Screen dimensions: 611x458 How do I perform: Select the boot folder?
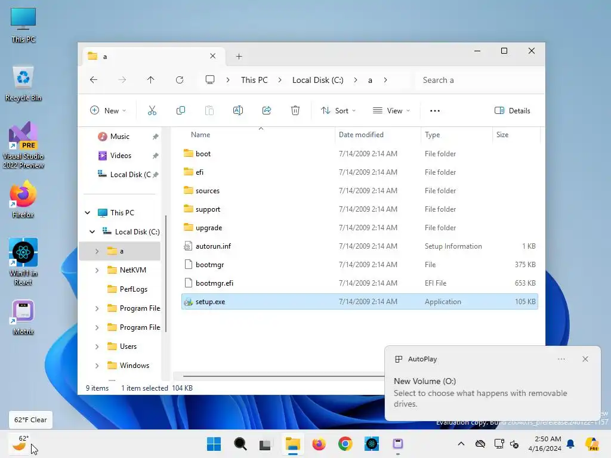tap(359, 153)
